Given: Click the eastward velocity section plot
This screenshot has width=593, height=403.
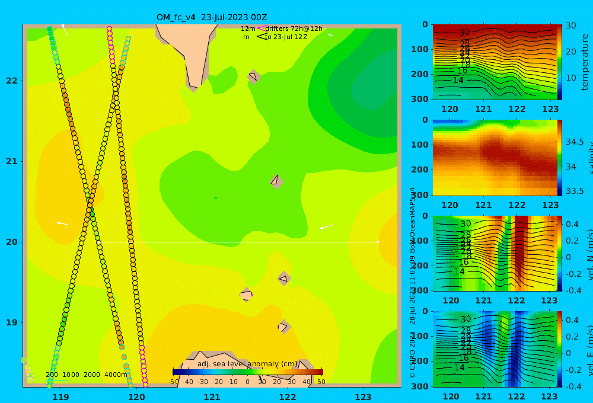Looking at the screenshot, I should (x=495, y=349).
